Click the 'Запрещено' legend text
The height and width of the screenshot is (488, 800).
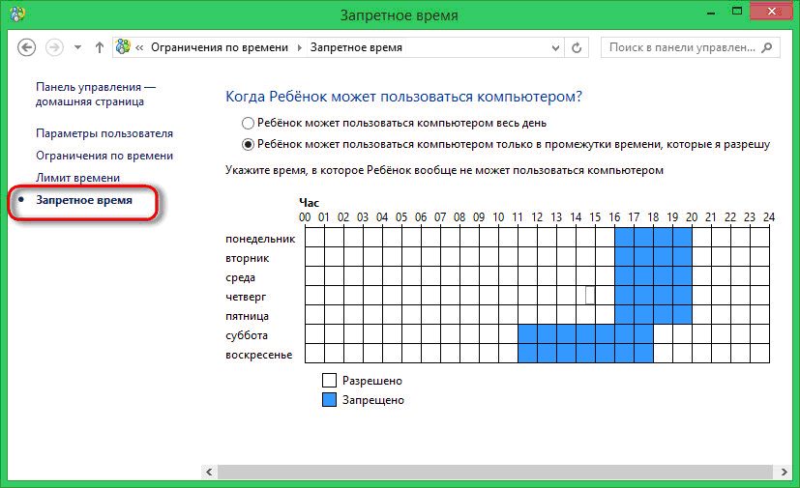(373, 400)
